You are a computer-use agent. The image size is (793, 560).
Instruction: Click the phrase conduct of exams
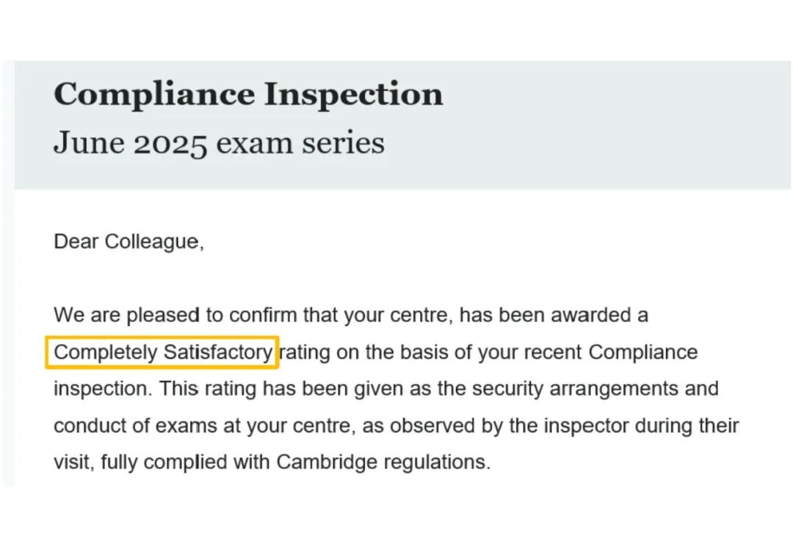(136, 426)
